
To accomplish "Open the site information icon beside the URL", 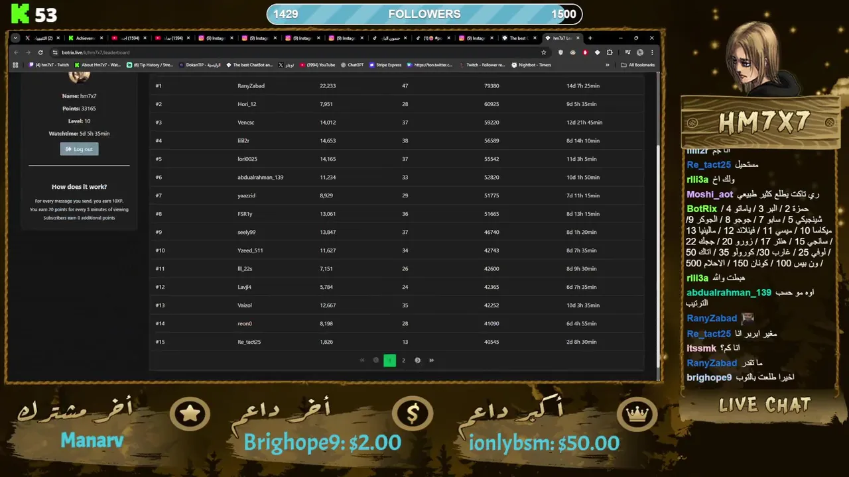I will click(54, 52).
